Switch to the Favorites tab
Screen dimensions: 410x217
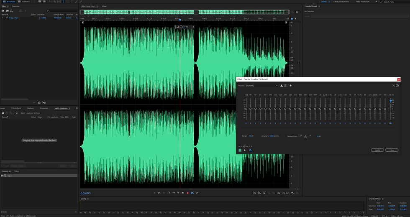(16, 6)
